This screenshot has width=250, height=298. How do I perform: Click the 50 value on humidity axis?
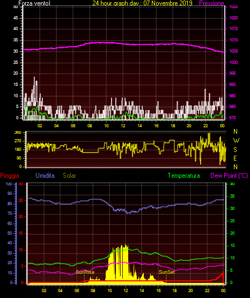point(10,233)
